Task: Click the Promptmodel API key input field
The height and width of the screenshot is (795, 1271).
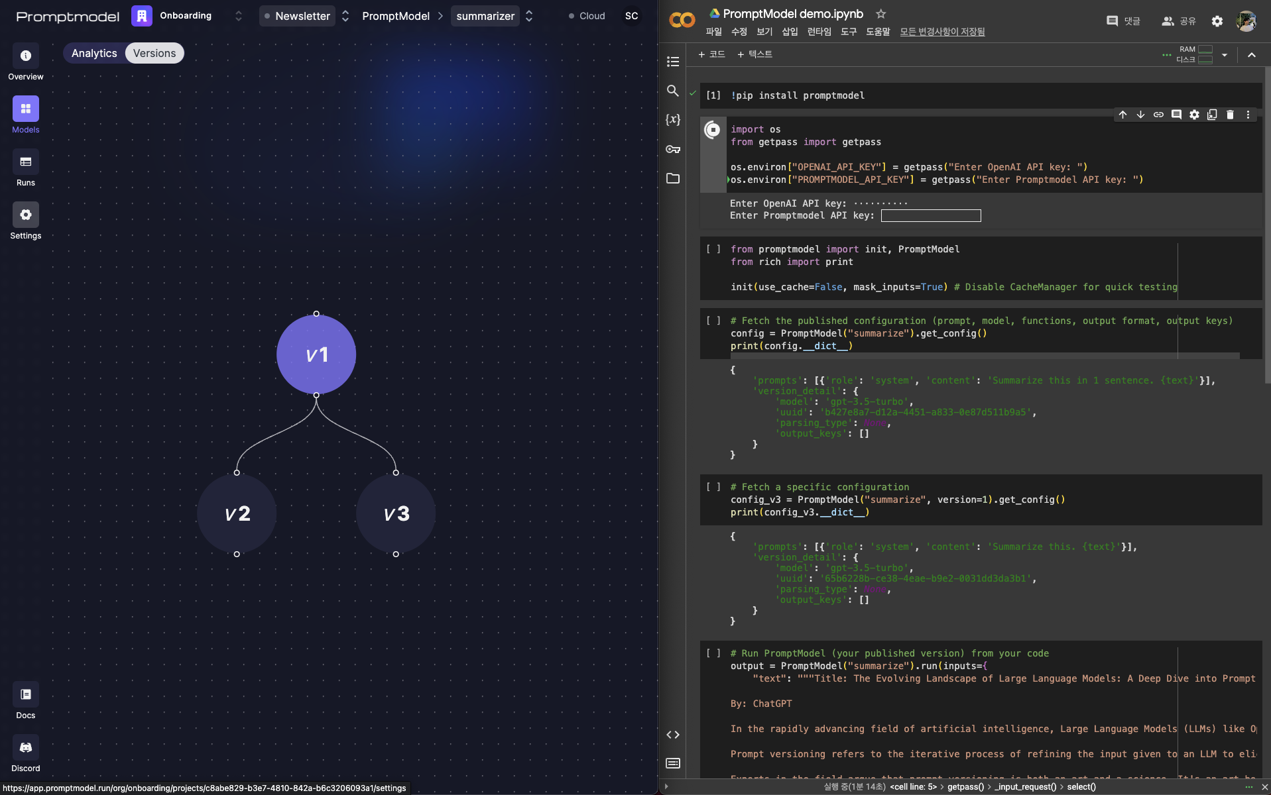Action: pos(930,216)
